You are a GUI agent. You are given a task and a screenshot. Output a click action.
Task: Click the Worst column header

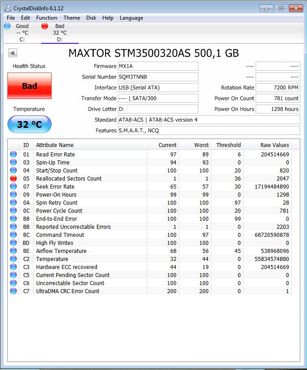click(x=195, y=145)
